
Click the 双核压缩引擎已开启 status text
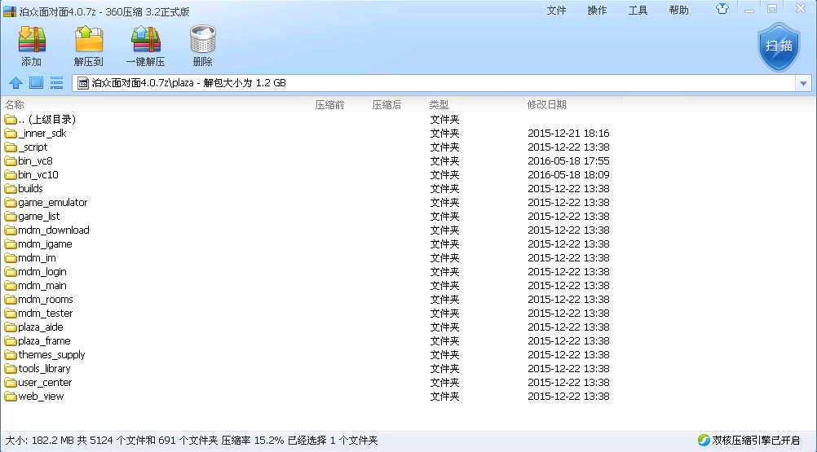[x=756, y=440]
